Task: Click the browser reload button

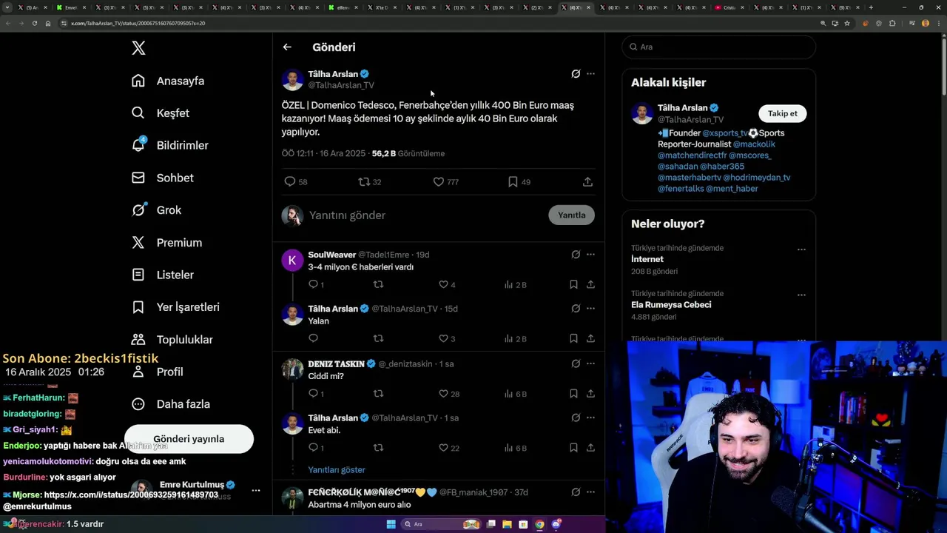Action: [34, 23]
